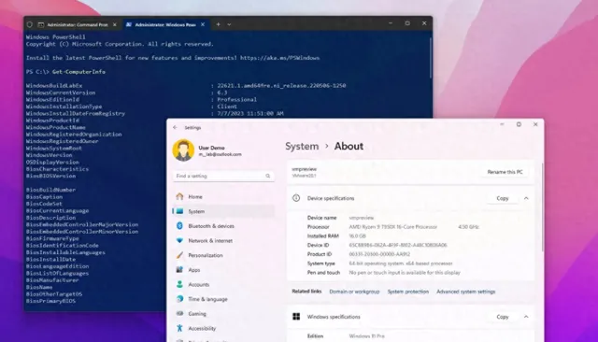Open the Accessibility section icon
Viewport: 598px width, 342px height.
coord(179,328)
